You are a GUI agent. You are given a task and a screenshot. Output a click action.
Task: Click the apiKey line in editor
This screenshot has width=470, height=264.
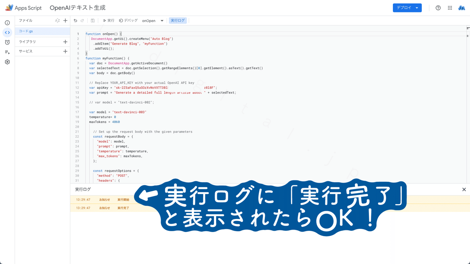pyautogui.click(x=153, y=88)
